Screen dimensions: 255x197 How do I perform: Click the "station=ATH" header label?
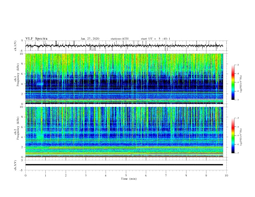tap(119, 39)
